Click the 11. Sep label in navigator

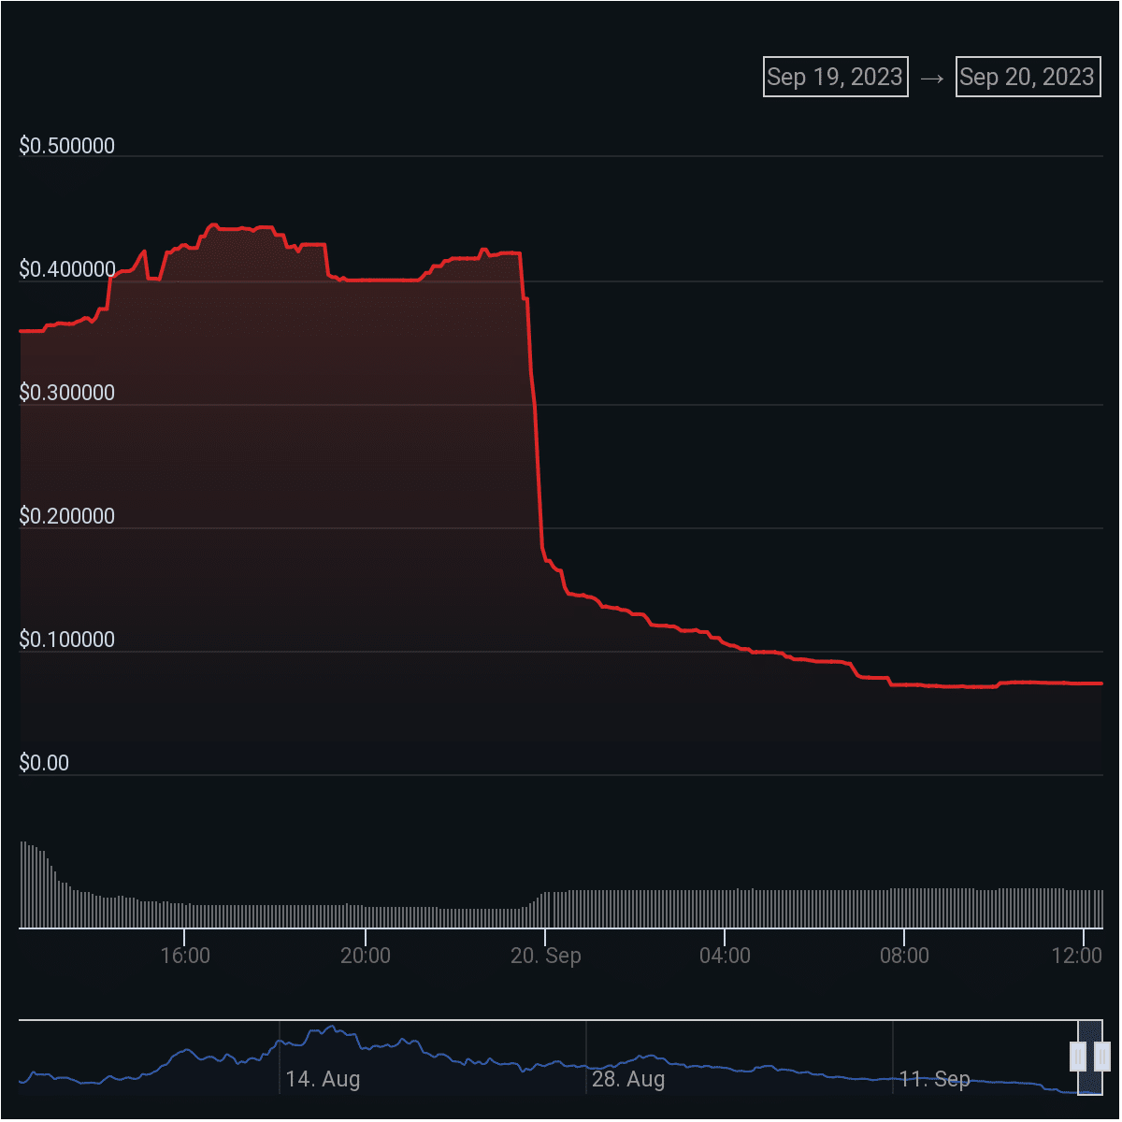pyautogui.click(x=935, y=1079)
